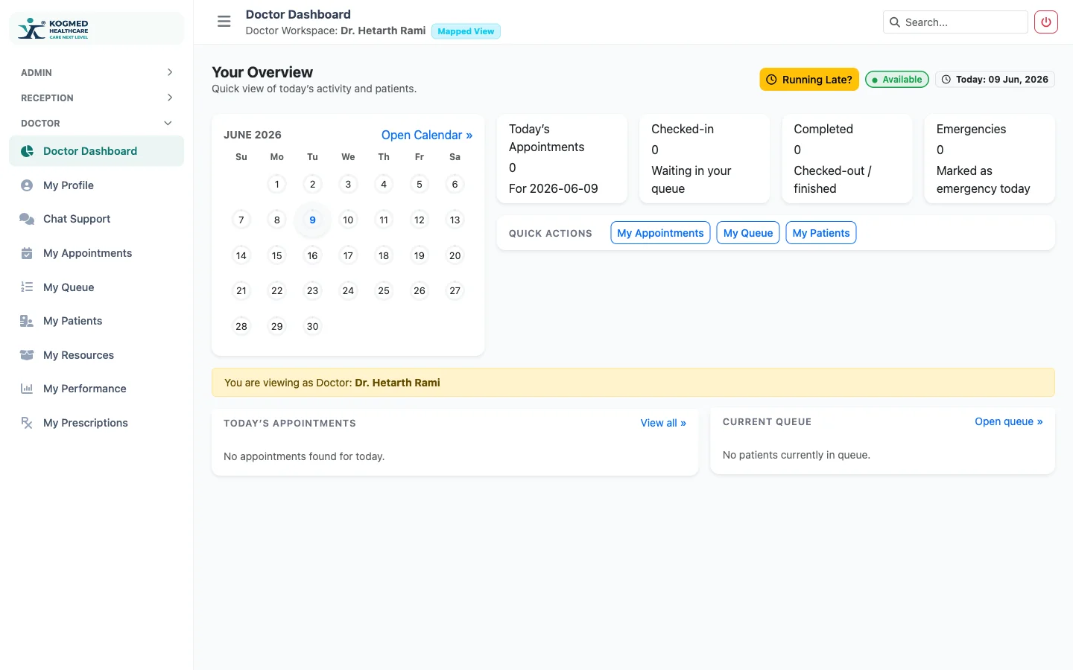The image size is (1073, 670).
Task: Click the Emergencies stat card
Action: click(x=990, y=159)
